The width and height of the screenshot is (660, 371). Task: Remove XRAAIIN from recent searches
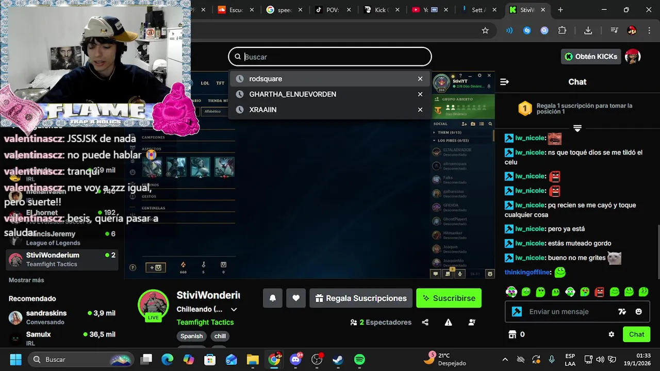pyautogui.click(x=420, y=110)
